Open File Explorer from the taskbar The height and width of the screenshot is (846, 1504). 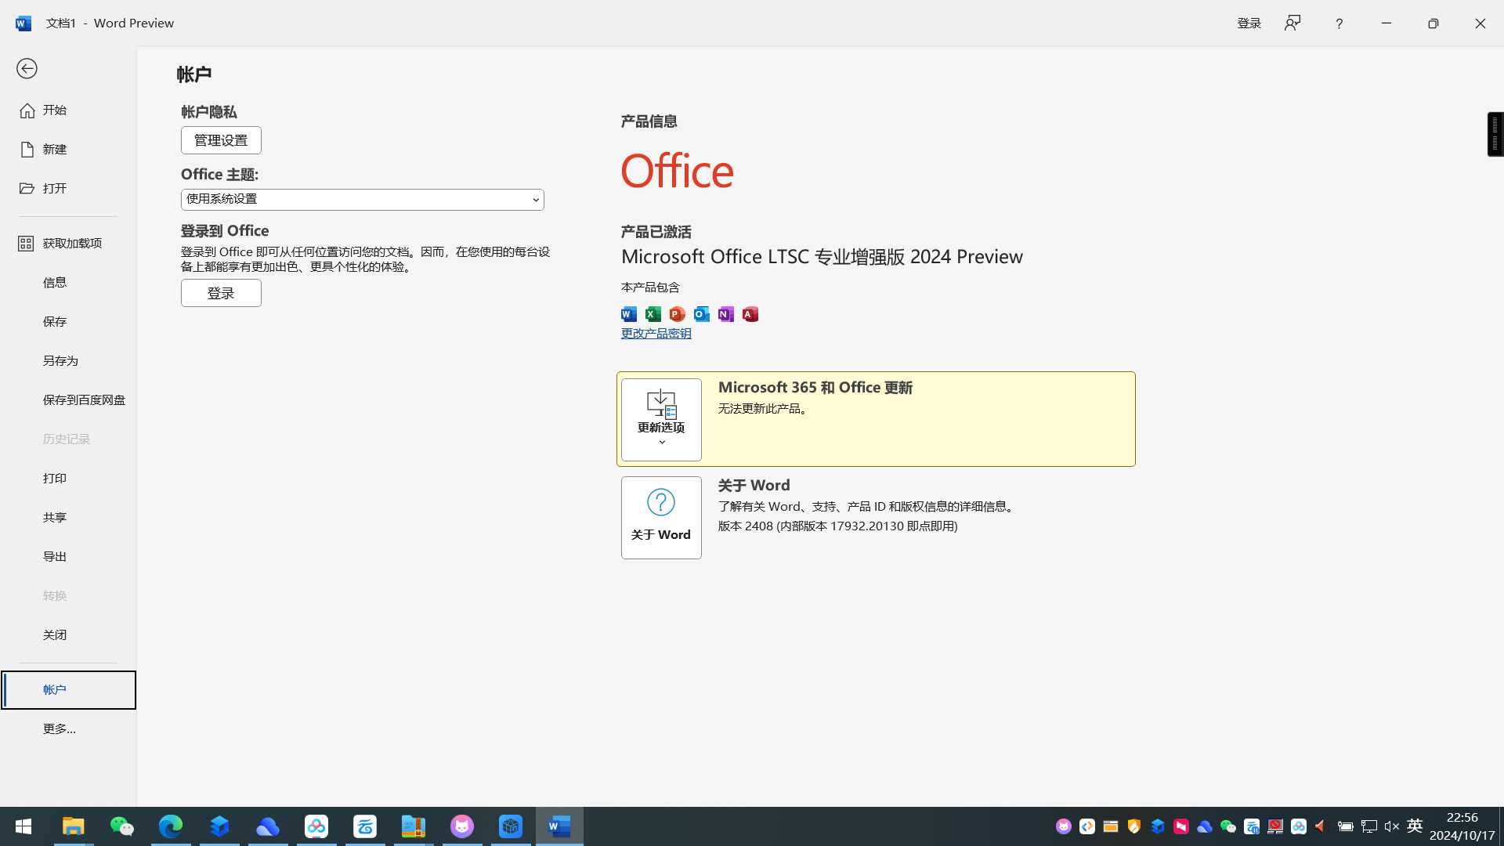click(73, 826)
